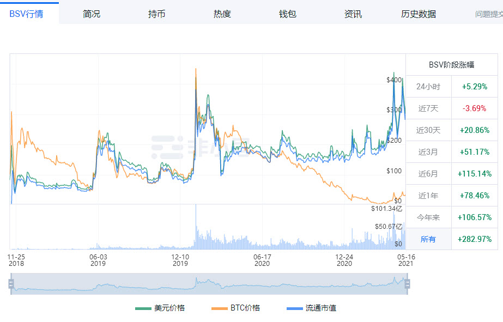The width and height of the screenshot is (503, 322).
Task: Select the 近7天 period row
Action: (x=428, y=108)
